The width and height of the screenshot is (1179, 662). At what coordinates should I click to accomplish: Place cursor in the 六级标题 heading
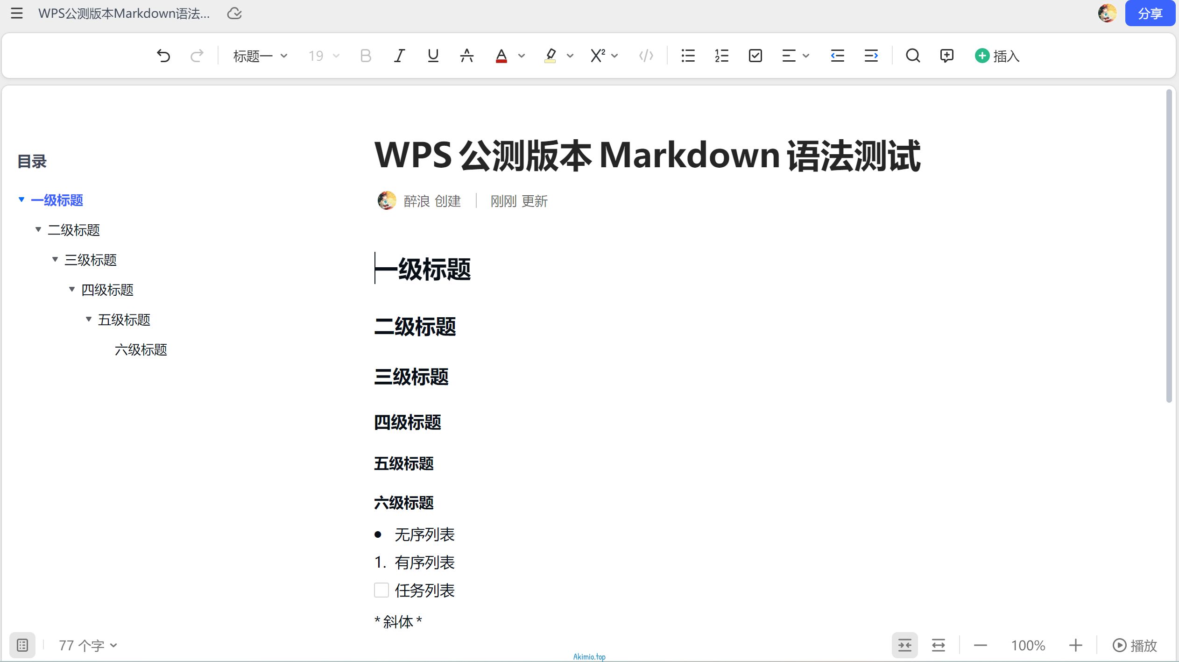[x=404, y=503]
